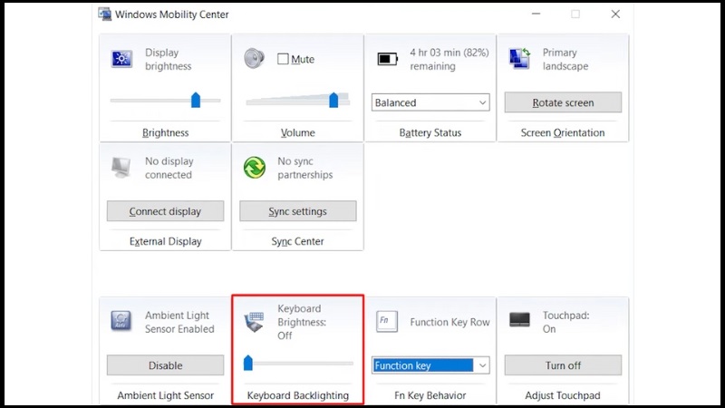Screen dimensions: 725x408
Task: Click the Rotate screen button
Action: click(563, 102)
